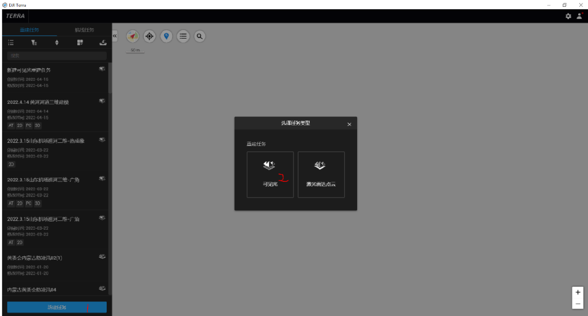
Task: Click the import task icon in panel toolbar
Action: click(x=103, y=43)
